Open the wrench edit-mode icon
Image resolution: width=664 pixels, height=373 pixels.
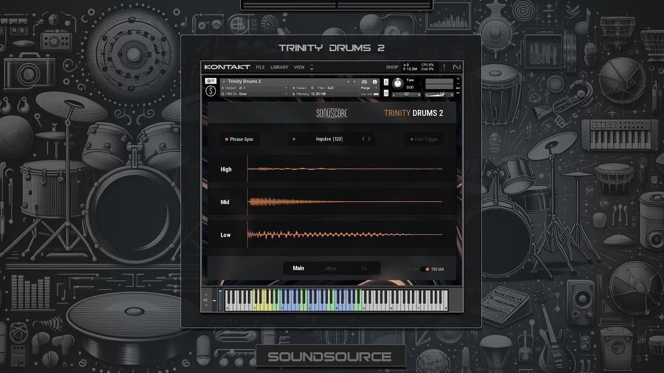tap(211, 81)
